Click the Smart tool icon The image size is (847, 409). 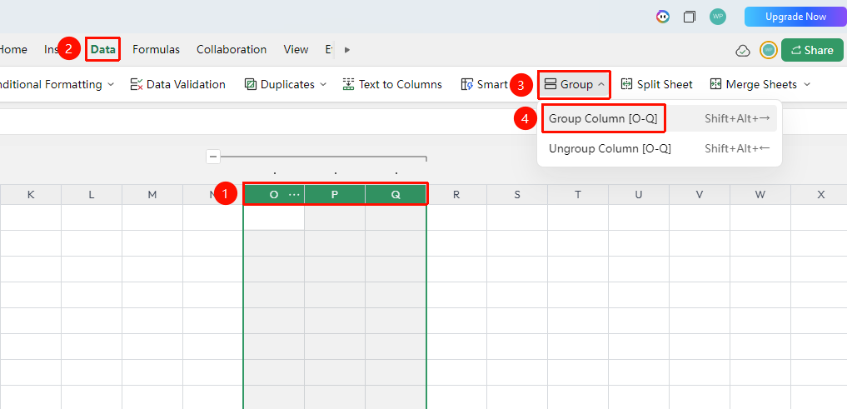(x=466, y=84)
